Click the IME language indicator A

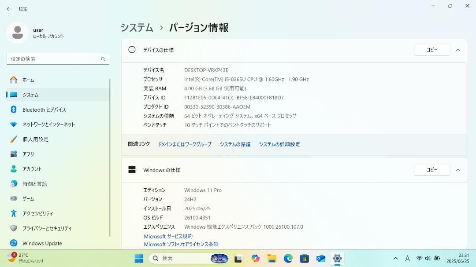[407, 258]
